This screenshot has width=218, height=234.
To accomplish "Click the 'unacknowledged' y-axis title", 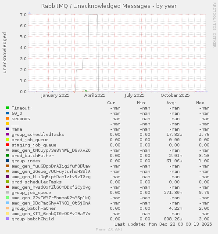I will [x=5, y=53].
